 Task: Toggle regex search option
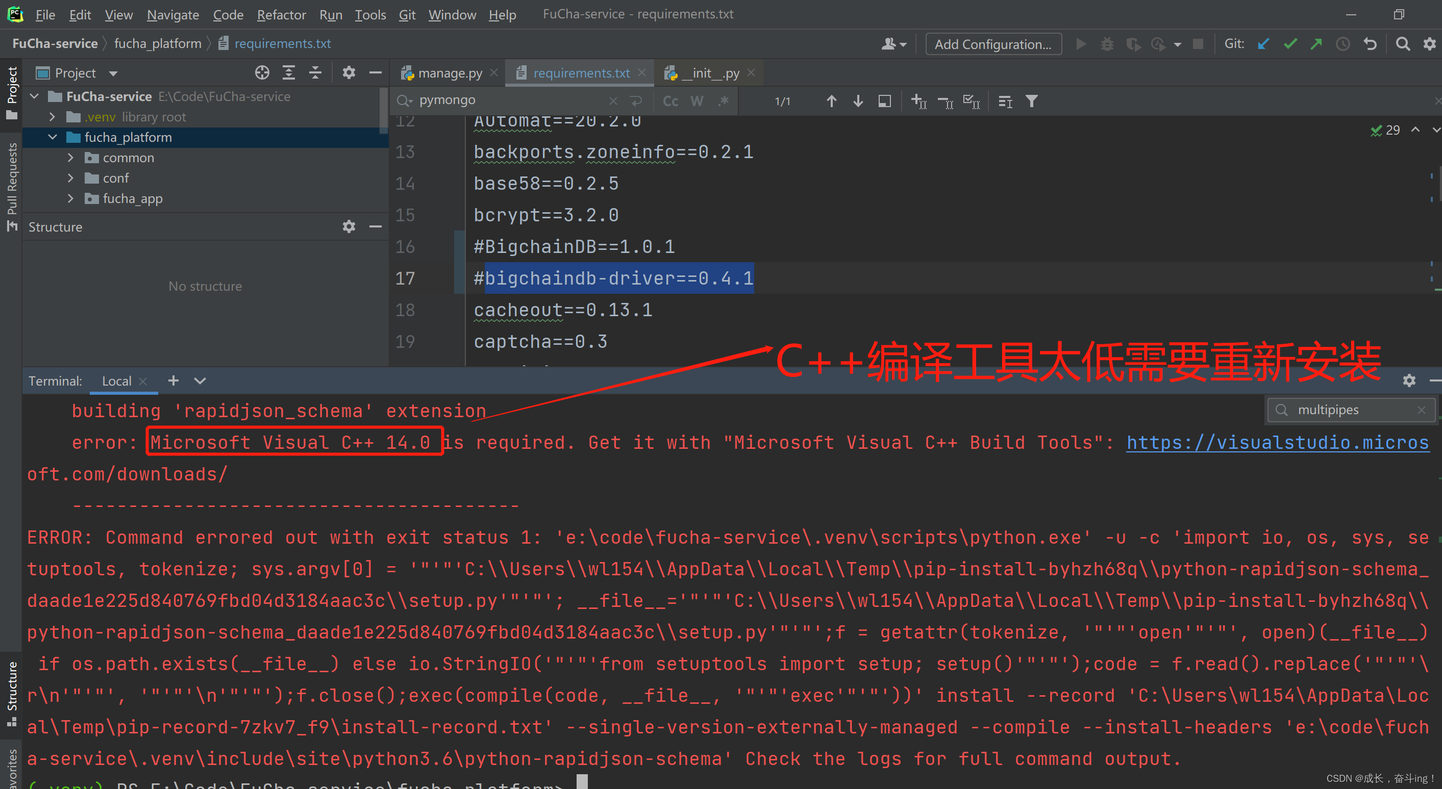724,101
